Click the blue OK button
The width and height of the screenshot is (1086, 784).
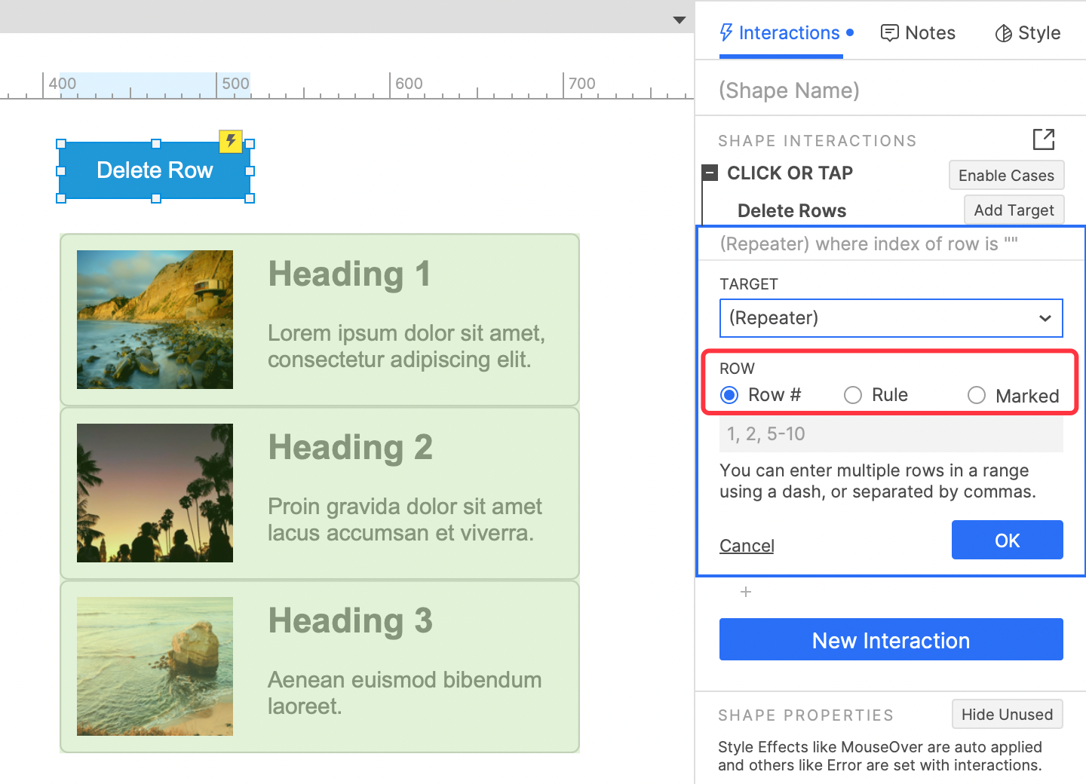pyautogui.click(x=1008, y=540)
